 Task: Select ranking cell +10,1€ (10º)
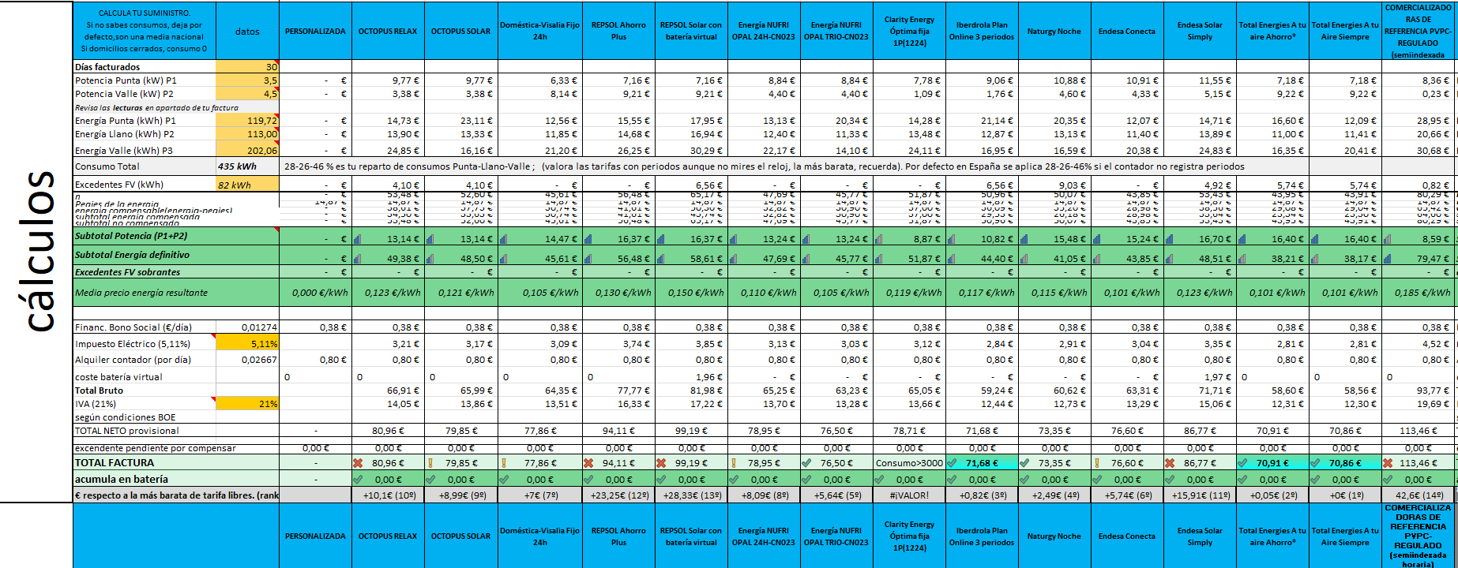coord(388,495)
